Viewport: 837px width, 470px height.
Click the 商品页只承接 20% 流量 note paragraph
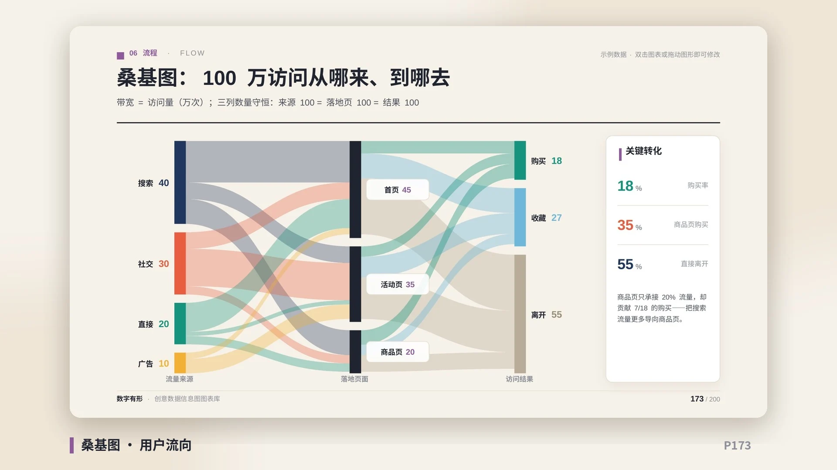point(662,308)
